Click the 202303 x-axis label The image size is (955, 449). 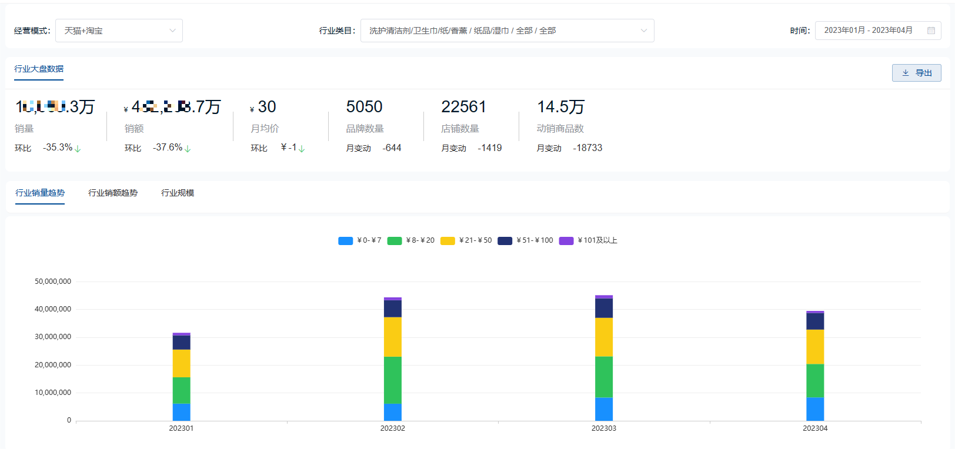tap(604, 428)
